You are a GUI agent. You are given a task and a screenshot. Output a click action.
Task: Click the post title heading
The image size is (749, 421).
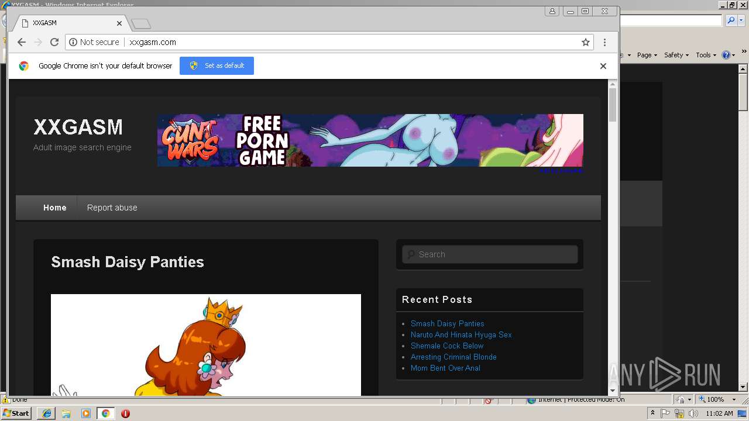[x=128, y=262]
